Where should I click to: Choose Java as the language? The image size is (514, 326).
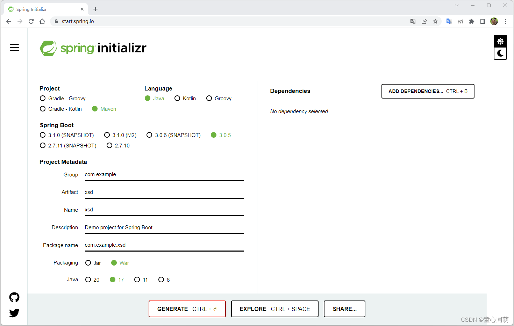pyautogui.click(x=154, y=99)
